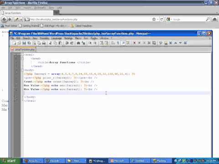Open the Firefox search engine dropdown

169,20
